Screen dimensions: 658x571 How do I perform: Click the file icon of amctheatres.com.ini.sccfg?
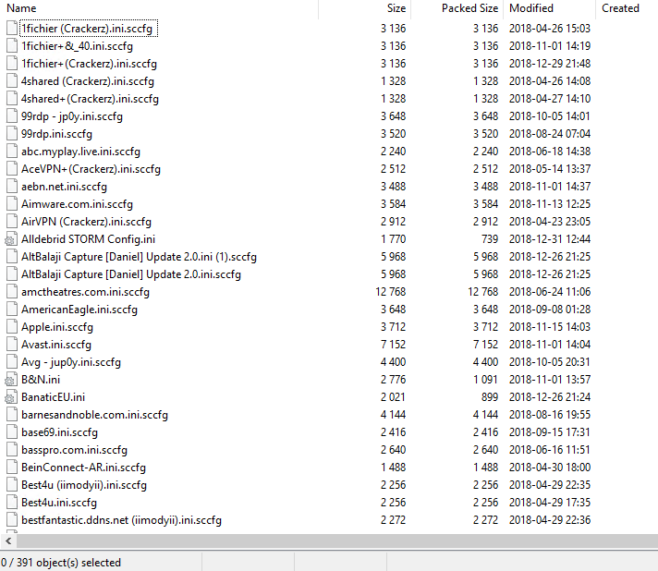12,292
